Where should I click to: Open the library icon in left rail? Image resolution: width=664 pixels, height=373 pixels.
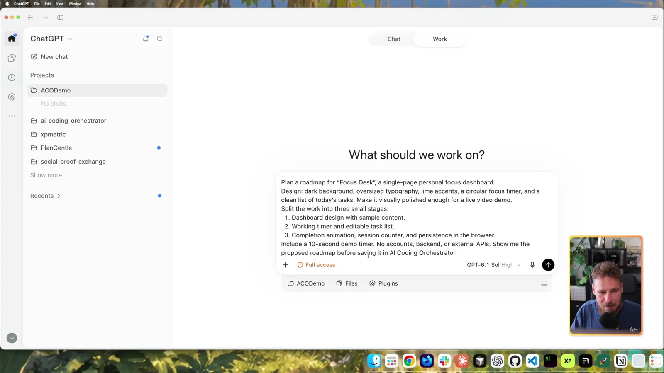pos(12,58)
